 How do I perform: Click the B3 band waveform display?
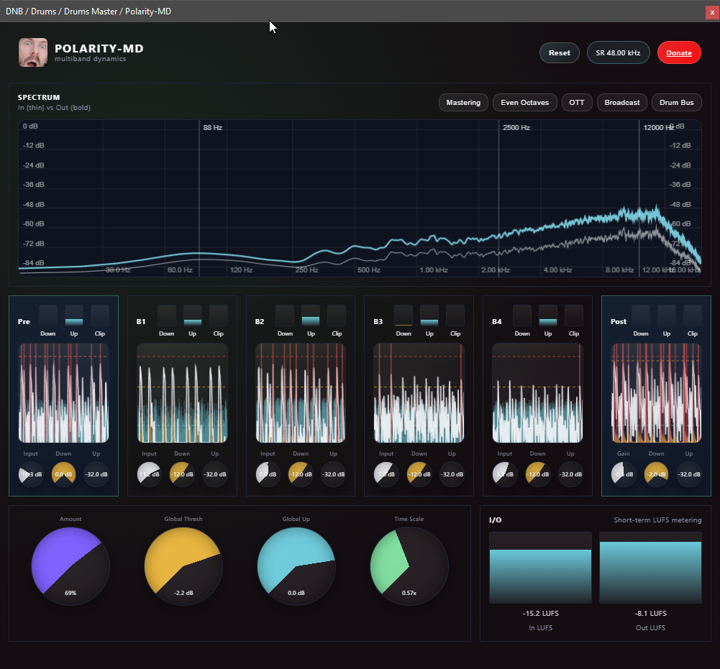[x=419, y=392]
